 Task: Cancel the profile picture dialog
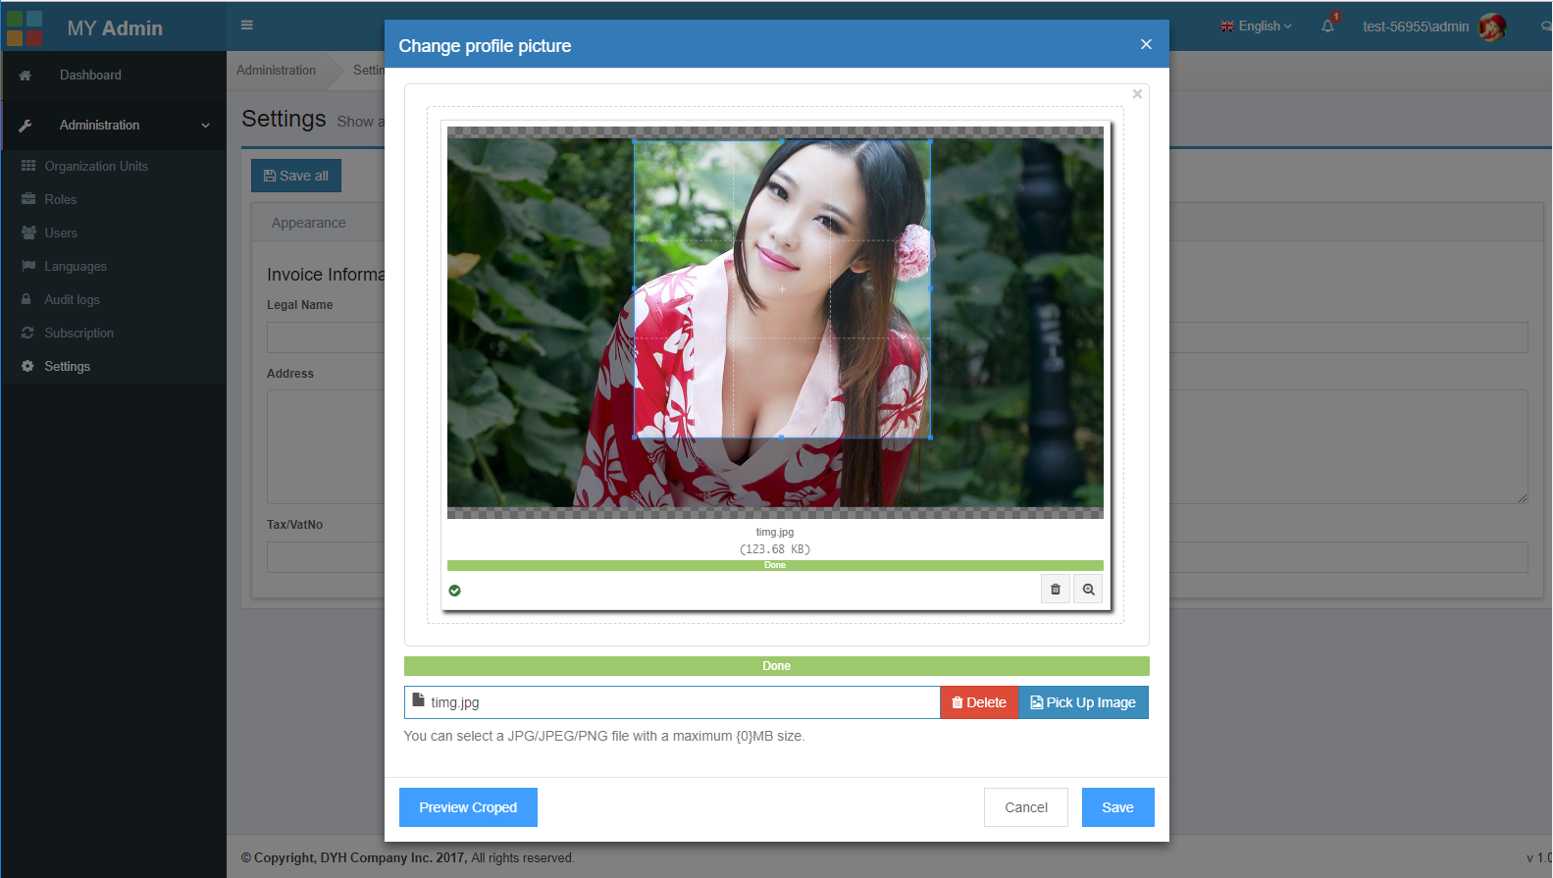[1026, 807]
